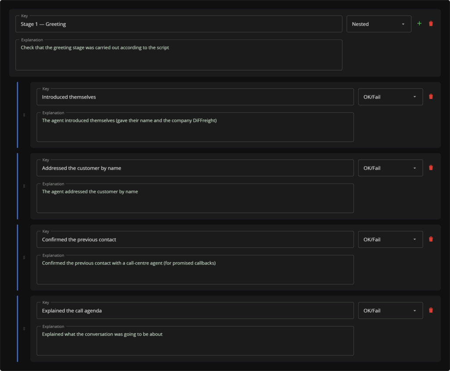
Task: Click the Introduced themselves key field
Action: click(195, 97)
